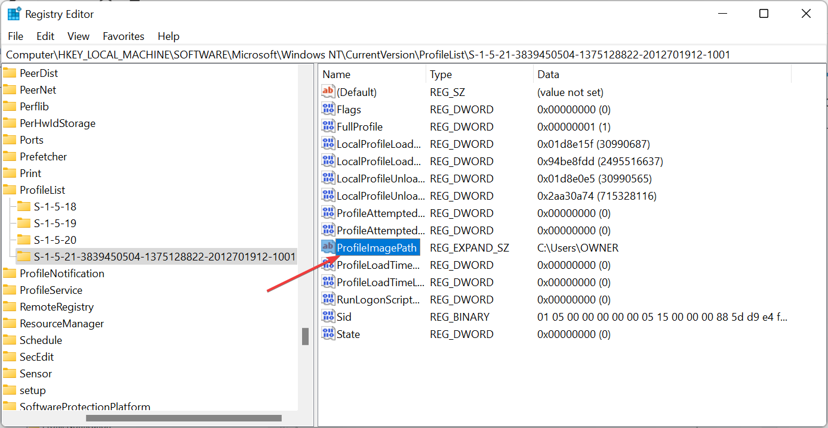Select the ProfileService key

point(51,290)
